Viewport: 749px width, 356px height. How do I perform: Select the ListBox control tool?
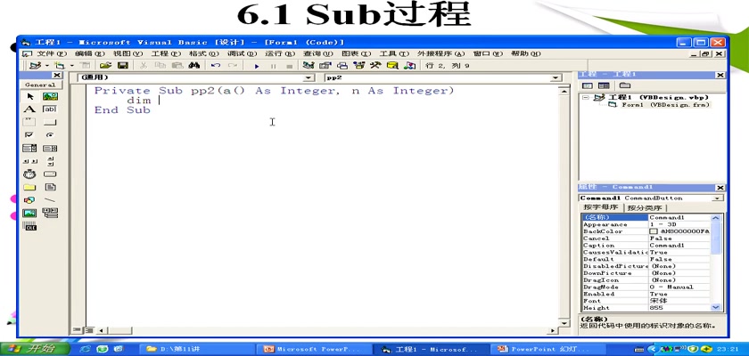tap(50, 149)
